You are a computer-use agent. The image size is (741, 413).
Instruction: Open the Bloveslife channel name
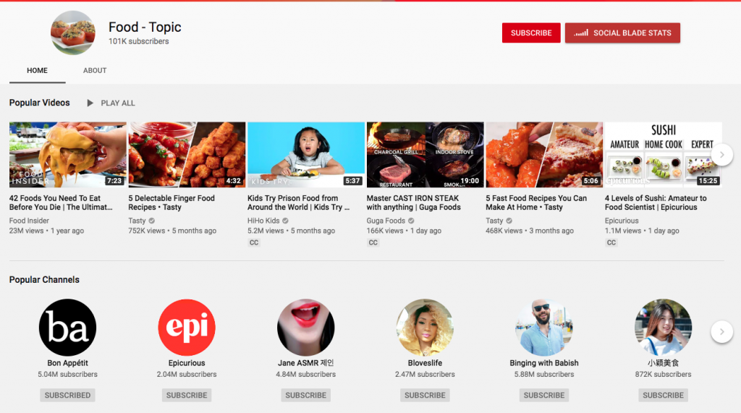[425, 363]
